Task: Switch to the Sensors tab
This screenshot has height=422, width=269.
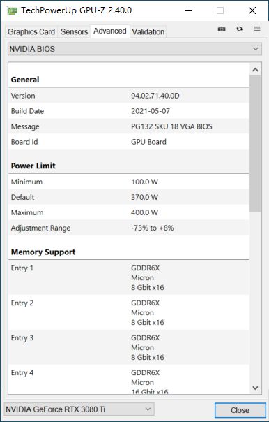Action: (74, 31)
